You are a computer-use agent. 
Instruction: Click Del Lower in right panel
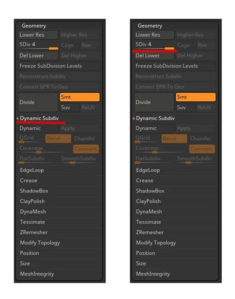click(x=154, y=56)
